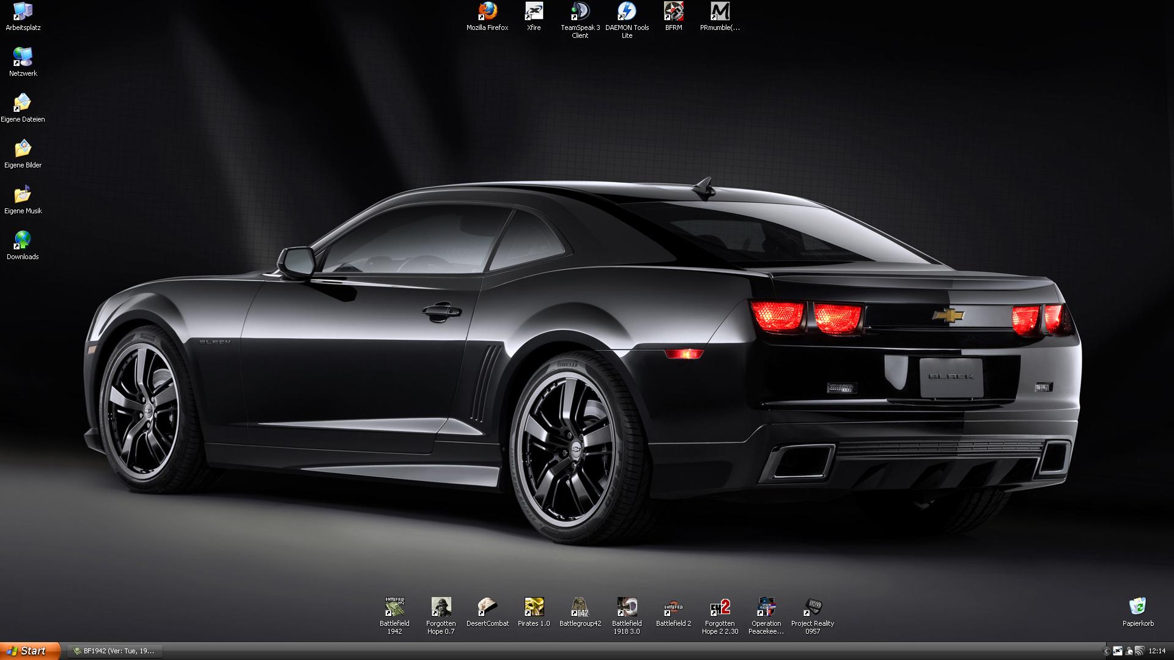The height and width of the screenshot is (660, 1174).
Task: Launch the DesertCombat shortcut
Action: pyautogui.click(x=487, y=612)
